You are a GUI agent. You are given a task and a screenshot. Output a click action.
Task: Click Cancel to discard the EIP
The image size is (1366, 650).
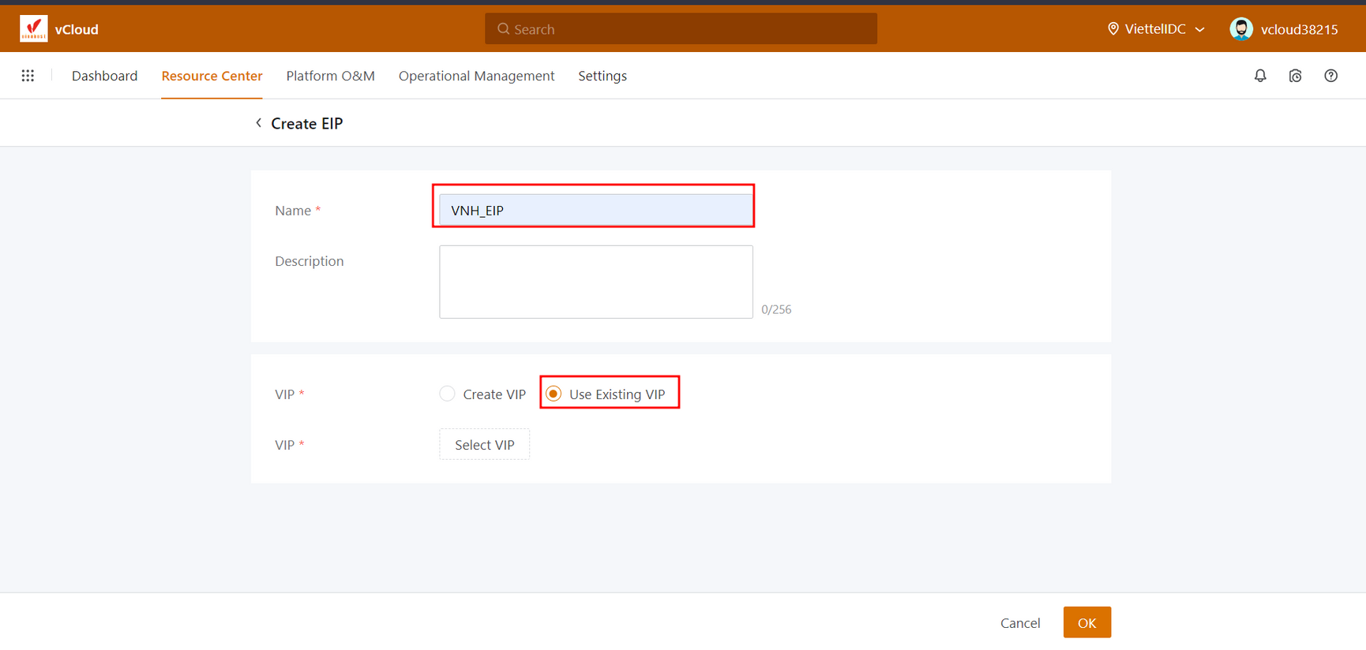tap(1019, 623)
